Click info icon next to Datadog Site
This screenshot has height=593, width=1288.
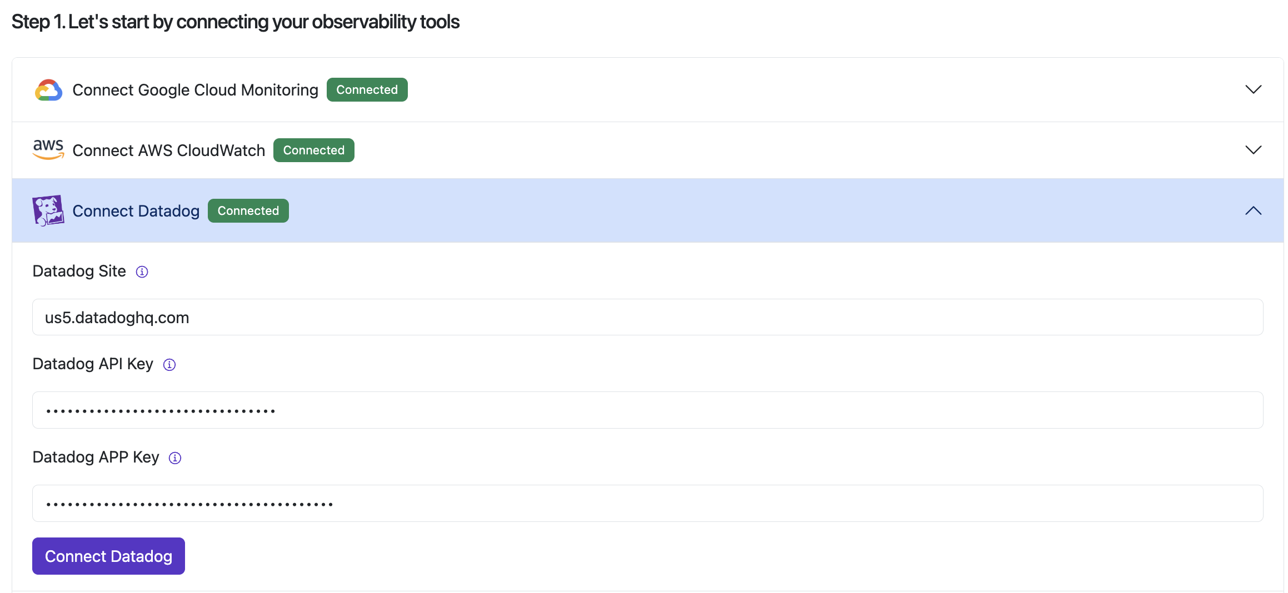point(142,272)
